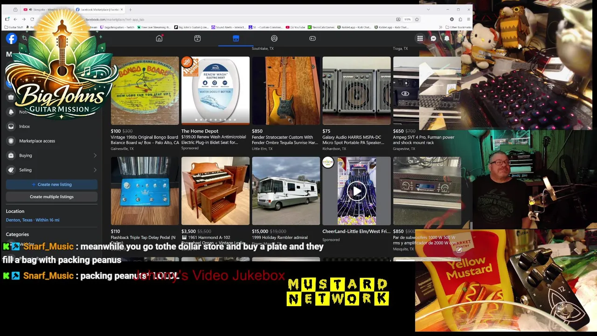This screenshot has height=336, width=597.
Task: Change location Denton, Texas within 16 mi
Action: pos(33,220)
